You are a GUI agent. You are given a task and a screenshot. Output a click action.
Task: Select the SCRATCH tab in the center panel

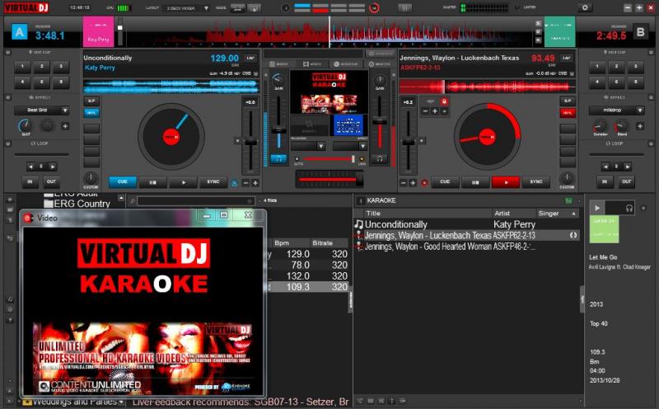346,64
